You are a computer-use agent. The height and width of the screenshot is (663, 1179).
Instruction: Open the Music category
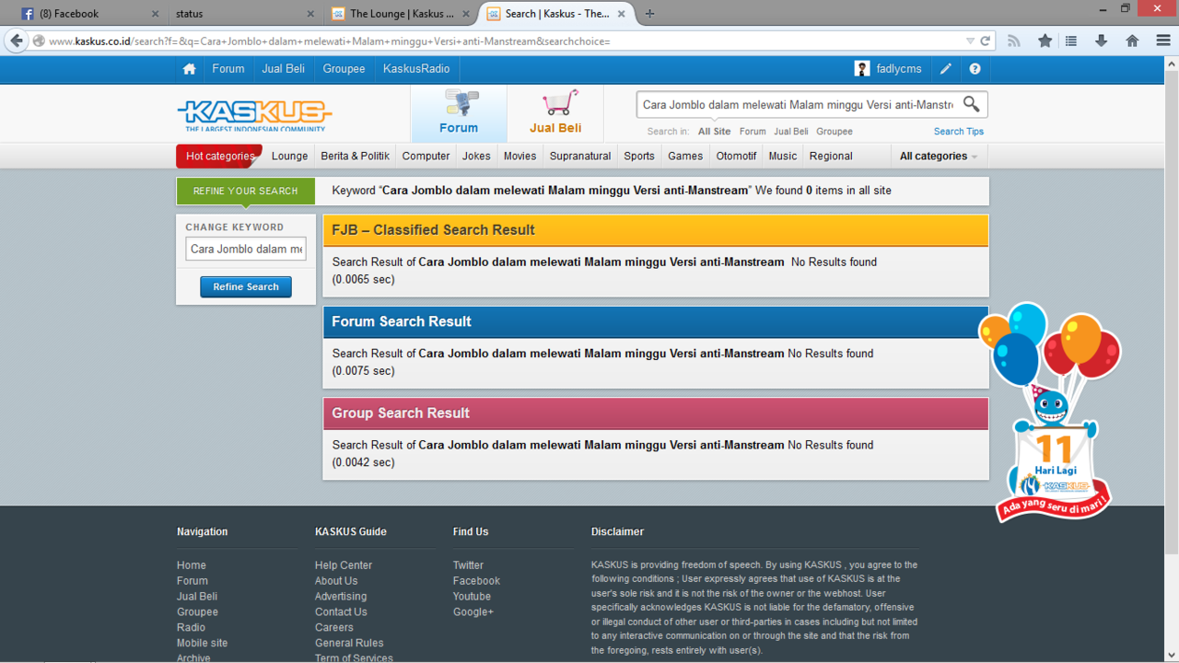click(783, 156)
